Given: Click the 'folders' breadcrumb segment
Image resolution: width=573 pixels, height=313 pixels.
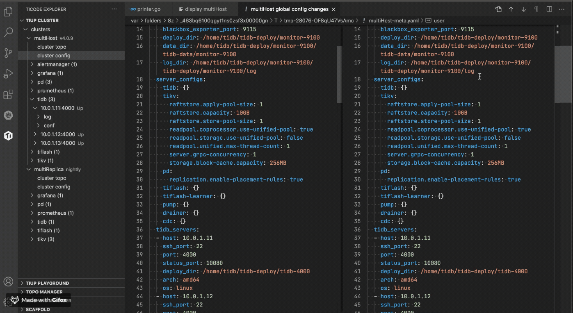Looking at the screenshot, I should point(153,20).
